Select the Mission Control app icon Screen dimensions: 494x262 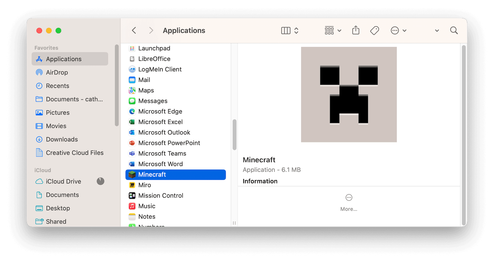pos(132,195)
